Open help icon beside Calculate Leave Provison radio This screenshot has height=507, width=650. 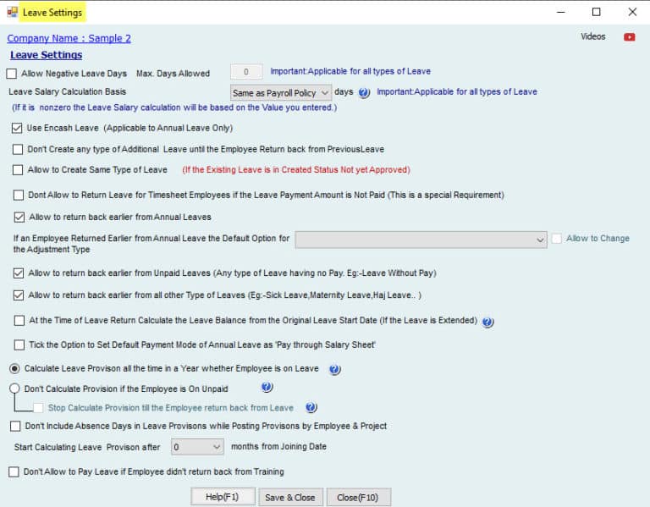click(x=334, y=369)
